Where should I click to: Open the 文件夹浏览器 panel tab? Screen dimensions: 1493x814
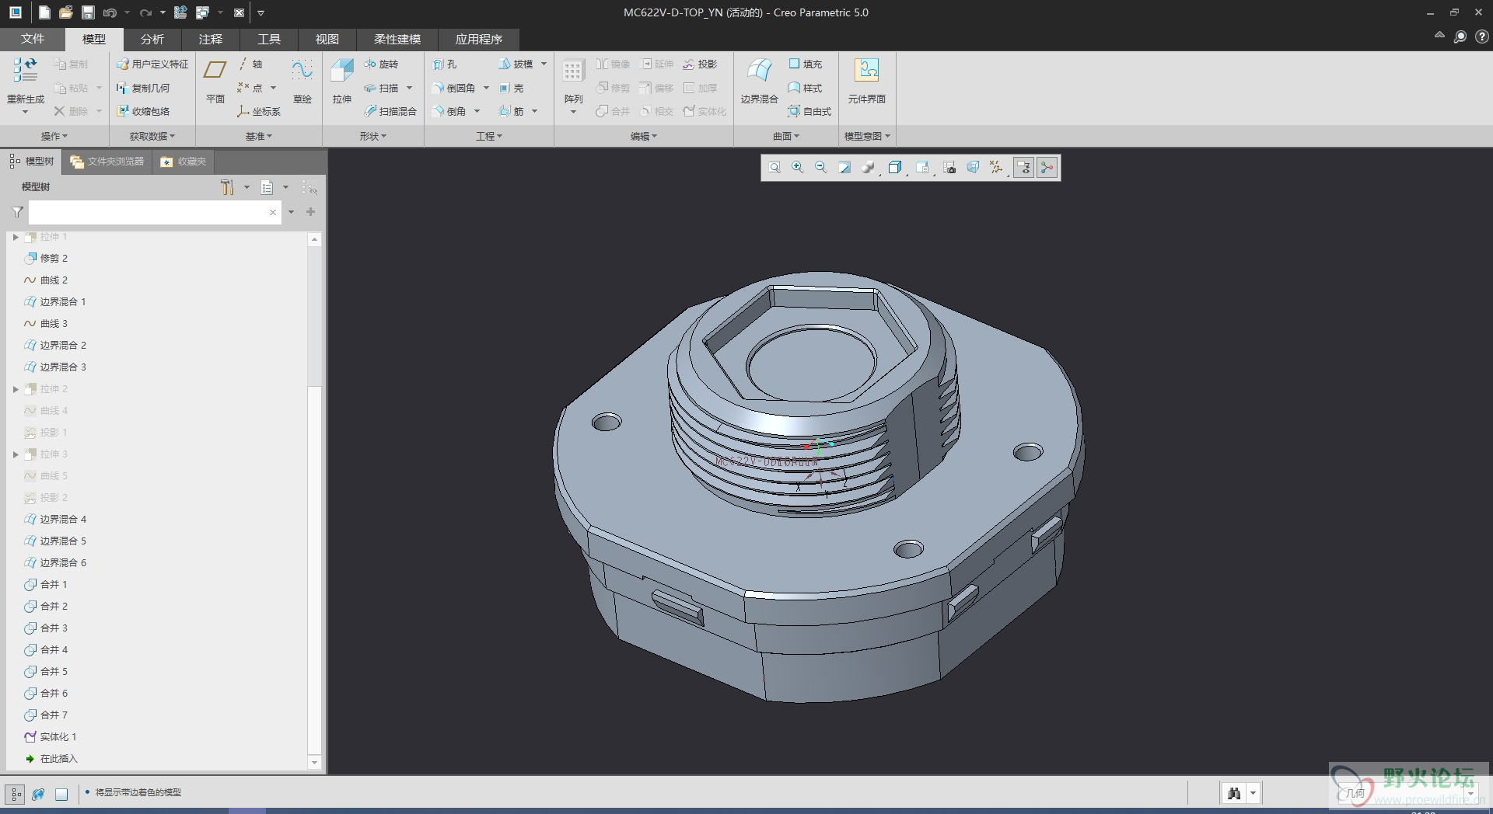107,162
